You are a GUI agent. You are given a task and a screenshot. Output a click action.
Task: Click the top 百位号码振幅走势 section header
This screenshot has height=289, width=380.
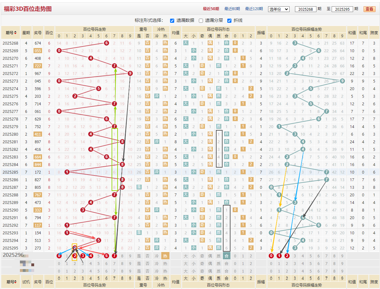(x=307, y=29)
